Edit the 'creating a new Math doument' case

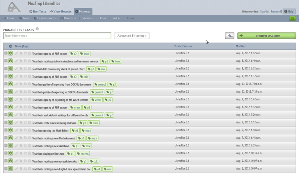(x=16, y=138)
